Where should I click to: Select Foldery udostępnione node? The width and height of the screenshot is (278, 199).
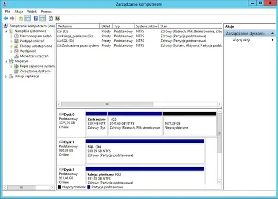(36, 46)
